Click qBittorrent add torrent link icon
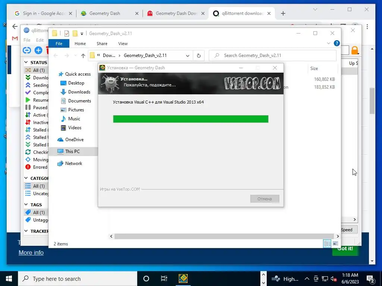The height and width of the screenshot is (286, 382). click(27, 50)
